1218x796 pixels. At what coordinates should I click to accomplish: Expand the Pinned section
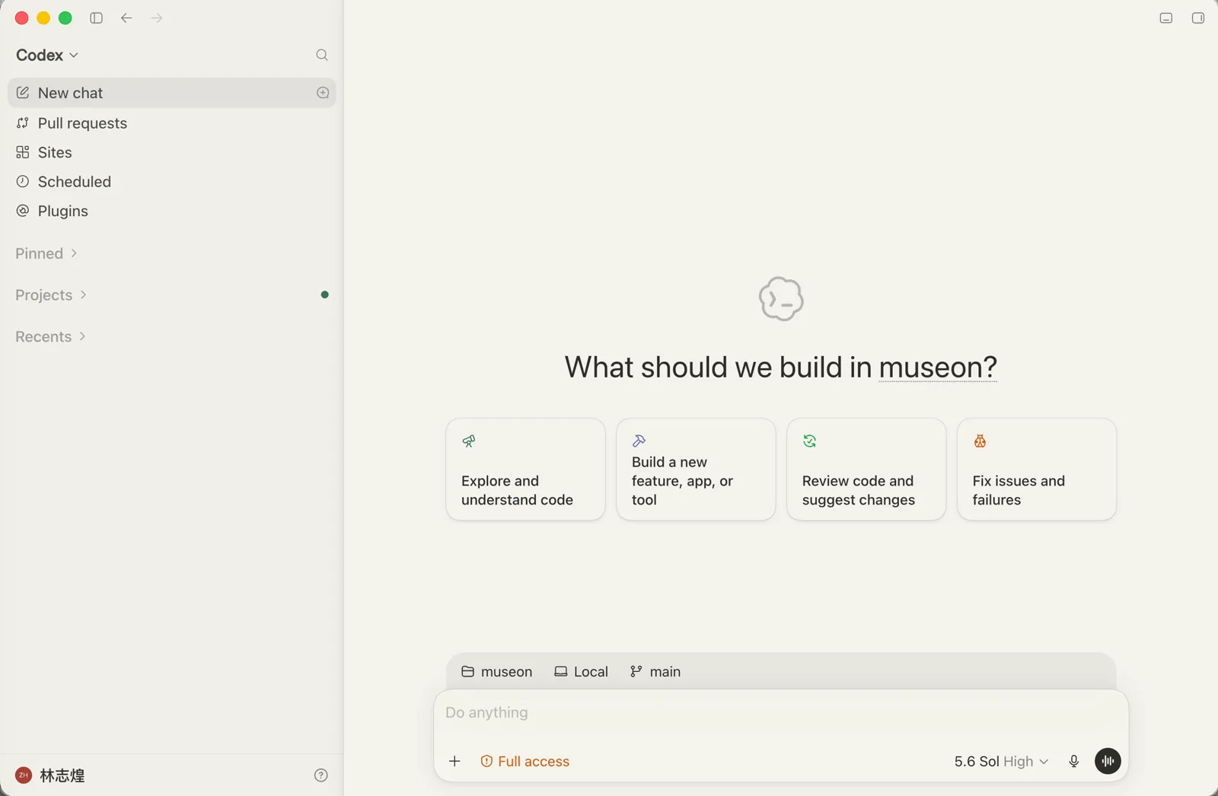tap(46, 253)
